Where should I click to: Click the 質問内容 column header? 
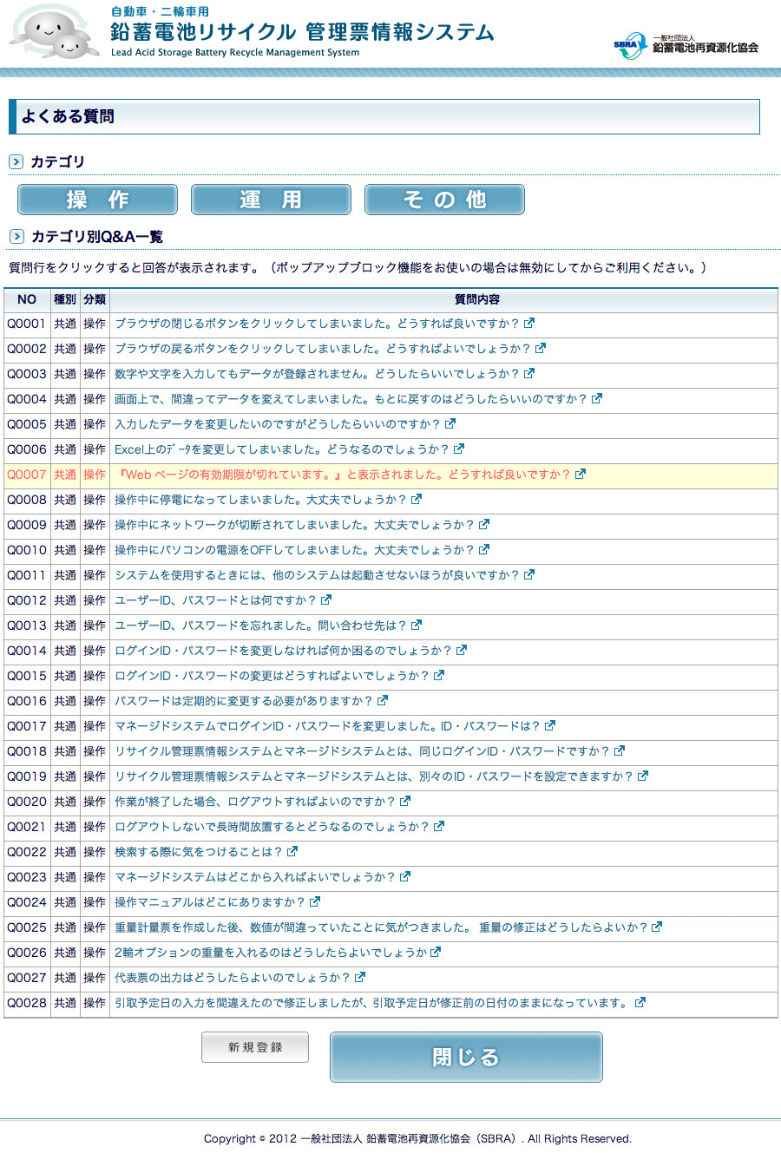pos(476,299)
